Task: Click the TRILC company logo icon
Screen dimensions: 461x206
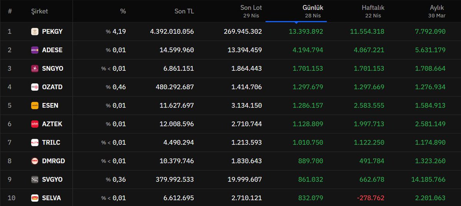Action: coord(35,143)
